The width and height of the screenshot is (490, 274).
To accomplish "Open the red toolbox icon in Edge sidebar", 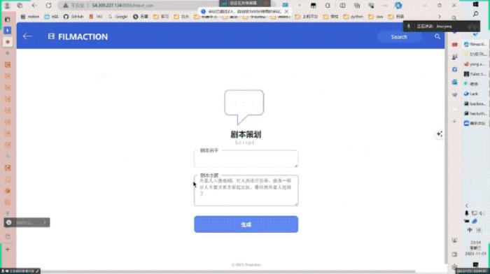I will 454,45.
